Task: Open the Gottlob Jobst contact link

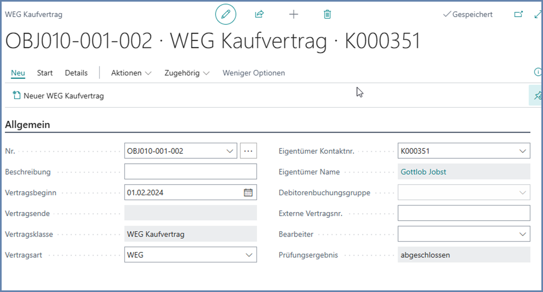Action: tap(422, 171)
